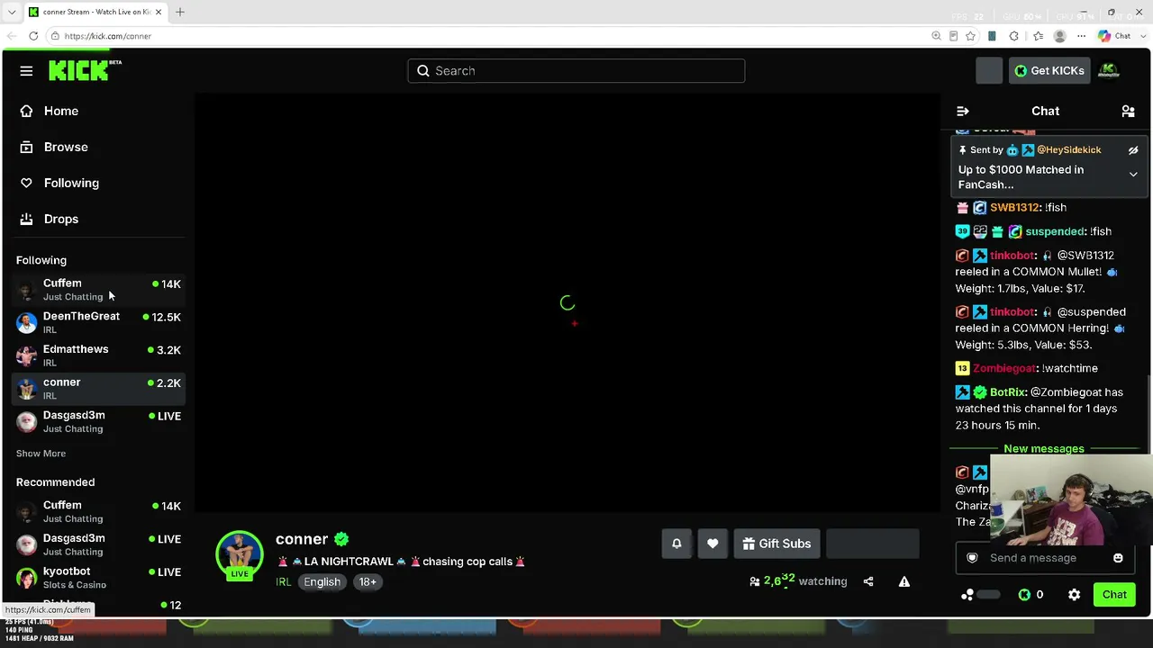This screenshot has height=648, width=1153.
Task: Share the stream via the share icon
Action: [x=868, y=581]
